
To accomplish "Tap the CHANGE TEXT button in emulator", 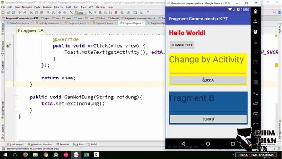I will pyautogui.click(x=182, y=45).
